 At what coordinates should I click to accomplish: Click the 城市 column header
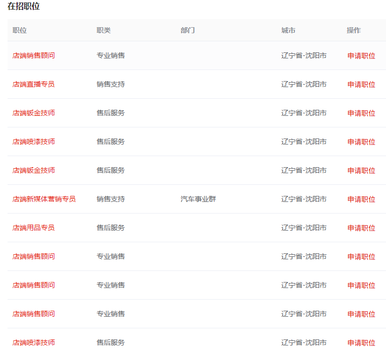[288, 30]
